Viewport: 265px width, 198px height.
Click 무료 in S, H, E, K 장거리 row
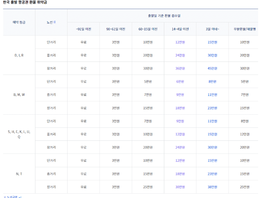[x=83, y=147]
